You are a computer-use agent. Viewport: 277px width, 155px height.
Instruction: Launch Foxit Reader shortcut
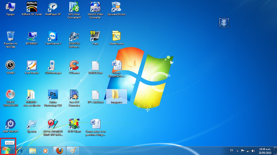pyautogui.click(x=32, y=67)
